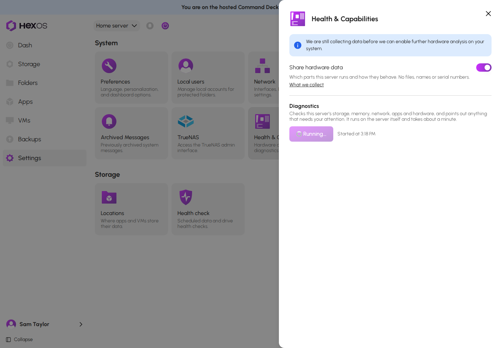Click the Health & Capabilities card icon
Screen dimensions: 502x348
(263, 121)
